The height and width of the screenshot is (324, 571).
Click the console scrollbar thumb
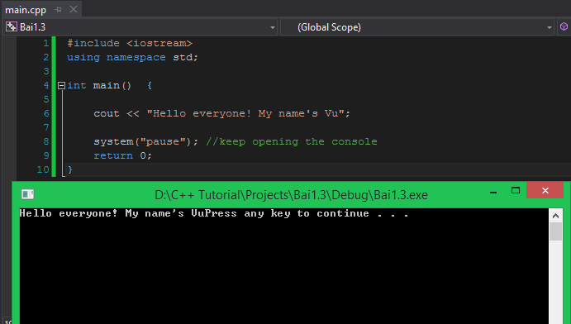click(x=555, y=231)
